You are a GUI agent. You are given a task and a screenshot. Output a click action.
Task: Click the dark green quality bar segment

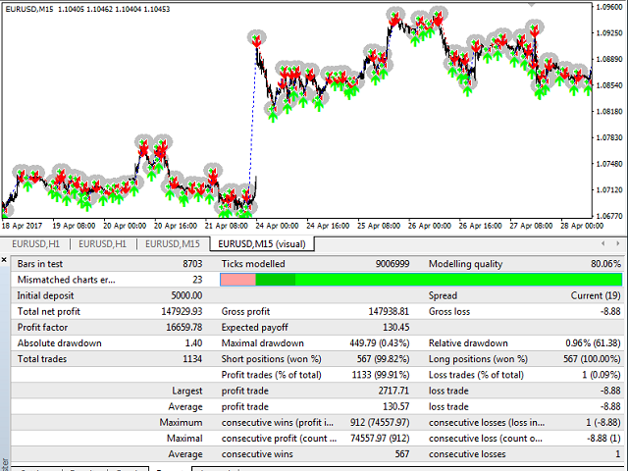point(275,280)
